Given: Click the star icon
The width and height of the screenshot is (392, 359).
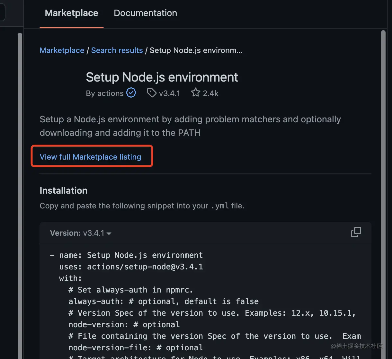Looking at the screenshot, I should pyautogui.click(x=195, y=93).
